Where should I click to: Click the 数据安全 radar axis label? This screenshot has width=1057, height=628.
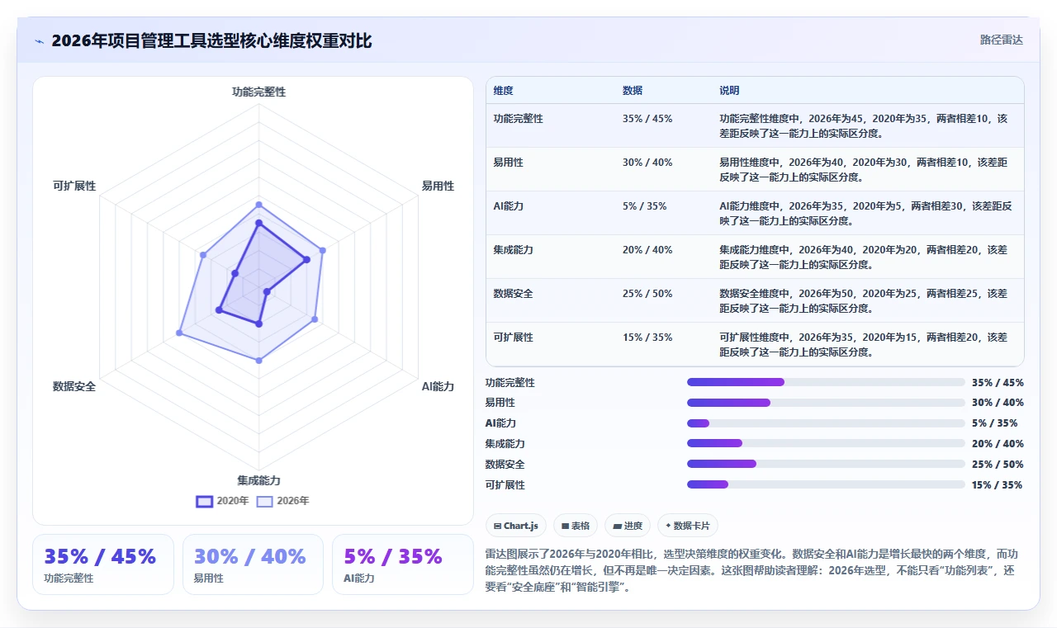[x=74, y=387]
